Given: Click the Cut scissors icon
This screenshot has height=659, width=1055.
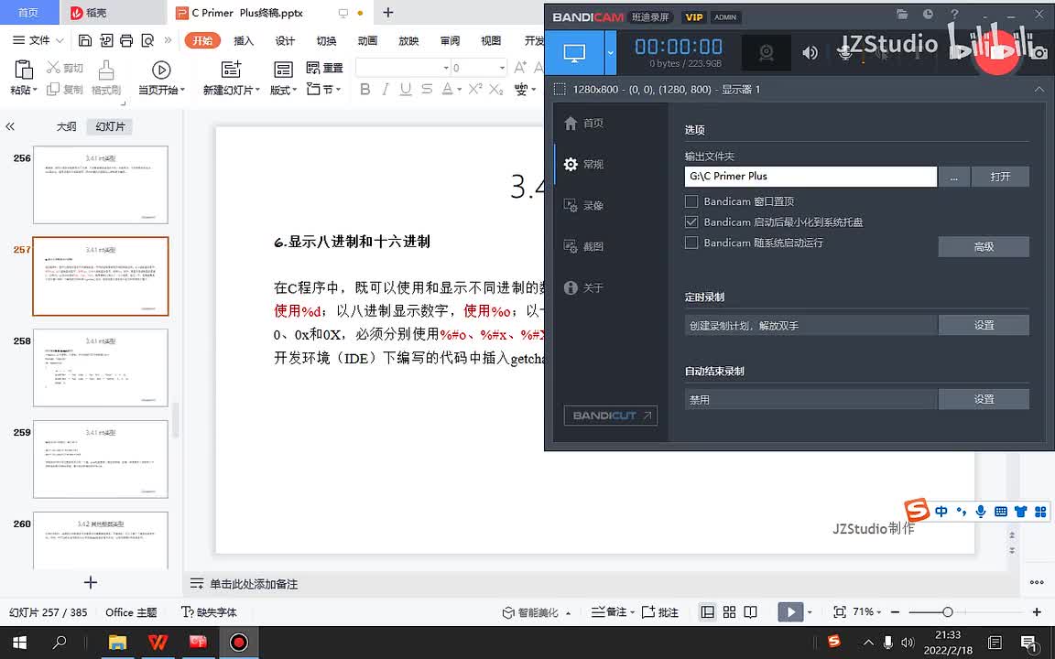Looking at the screenshot, I should [54, 67].
